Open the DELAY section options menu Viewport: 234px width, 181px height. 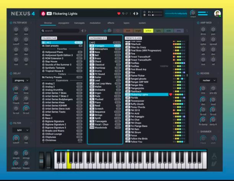31,73
